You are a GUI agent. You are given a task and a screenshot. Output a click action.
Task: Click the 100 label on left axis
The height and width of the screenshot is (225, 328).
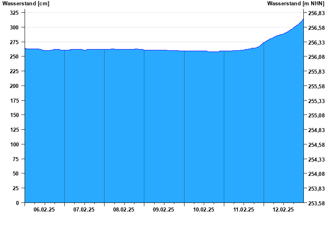pos(14,144)
